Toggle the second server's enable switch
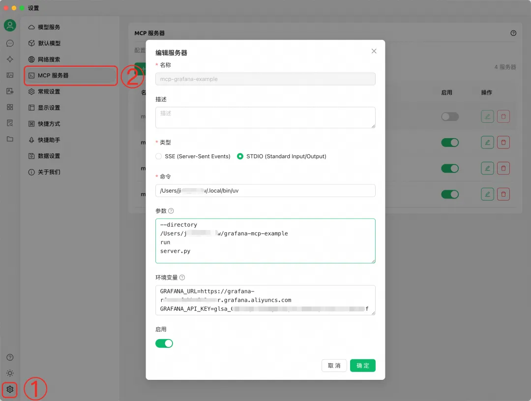The height and width of the screenshot is (401, 531). tap(450, 143)
